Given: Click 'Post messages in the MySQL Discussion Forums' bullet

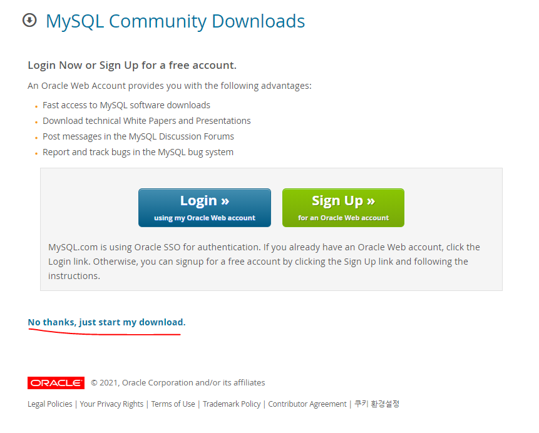Looking at the screenshot, I should [138, 137].
